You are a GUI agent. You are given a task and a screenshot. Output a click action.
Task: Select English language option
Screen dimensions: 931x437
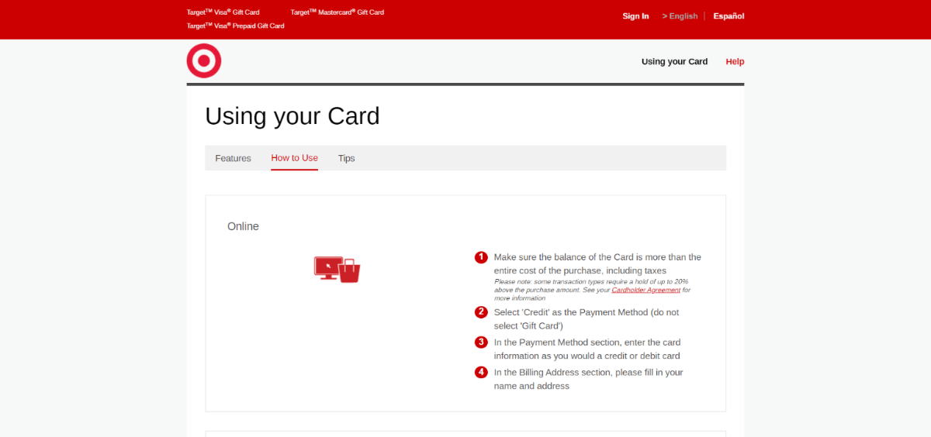coord(680,16)
